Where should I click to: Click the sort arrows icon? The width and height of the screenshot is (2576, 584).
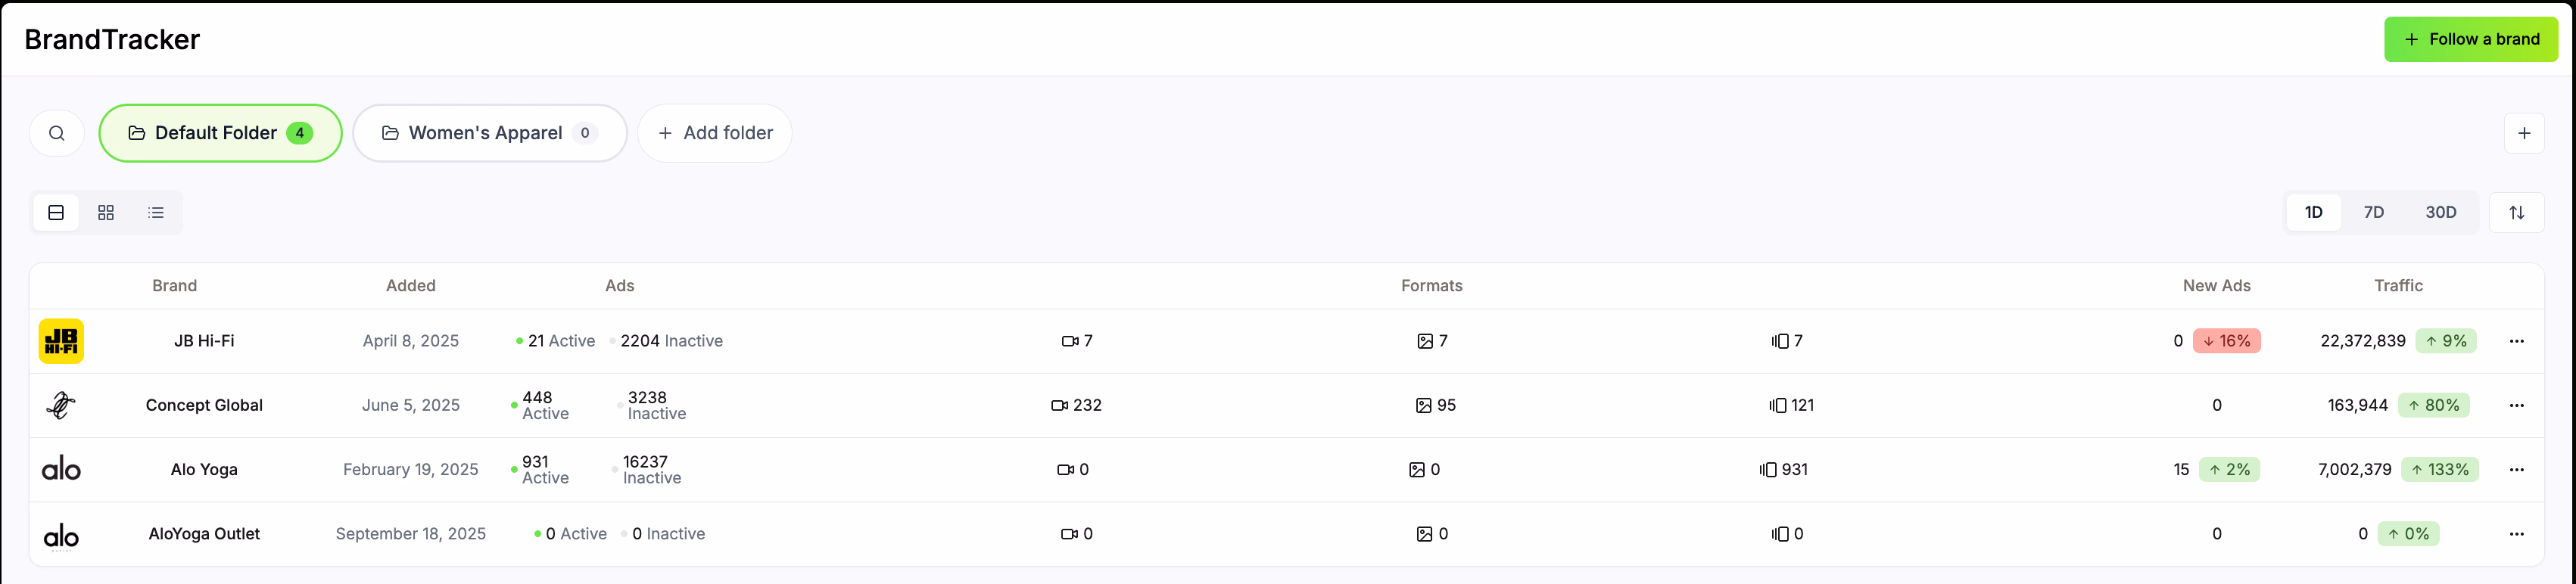click(2518, 212)
